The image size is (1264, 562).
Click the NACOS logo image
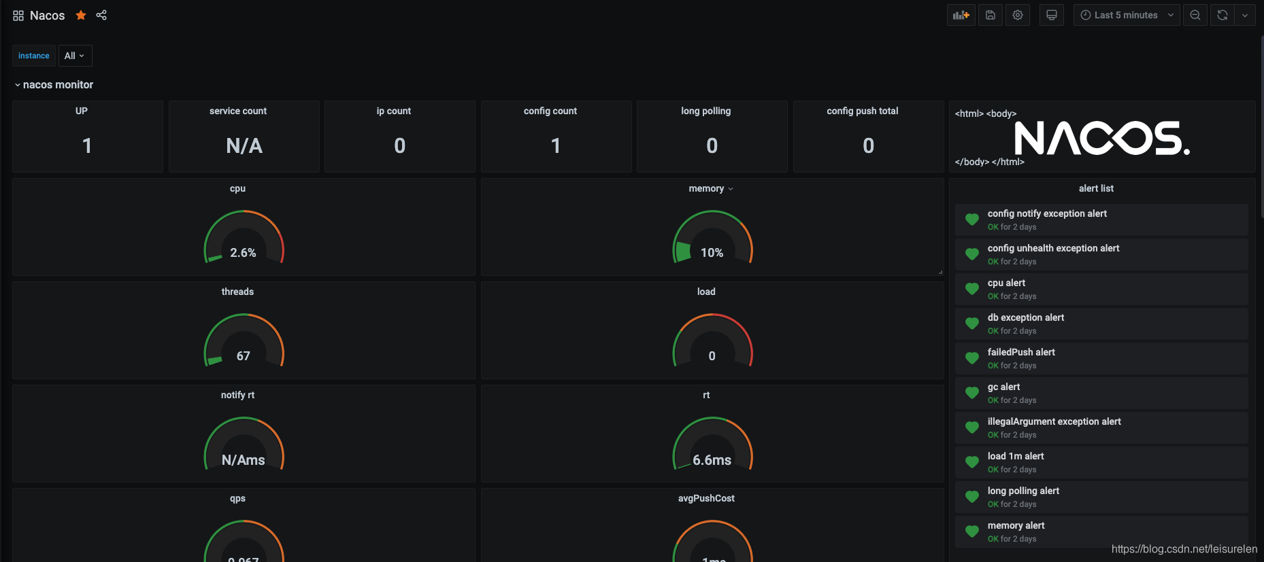(x=1102, y=138)
